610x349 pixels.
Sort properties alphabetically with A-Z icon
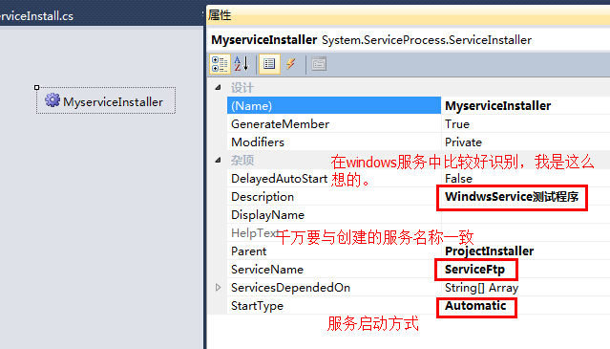point(242,64)
